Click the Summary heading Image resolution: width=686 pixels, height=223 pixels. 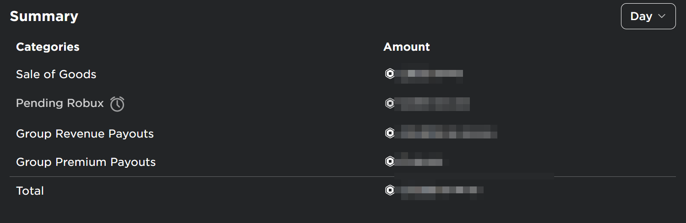click(44, 16)
